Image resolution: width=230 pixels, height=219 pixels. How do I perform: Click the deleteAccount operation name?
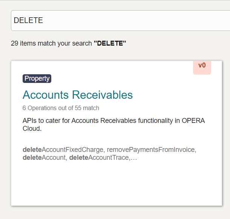44,158
